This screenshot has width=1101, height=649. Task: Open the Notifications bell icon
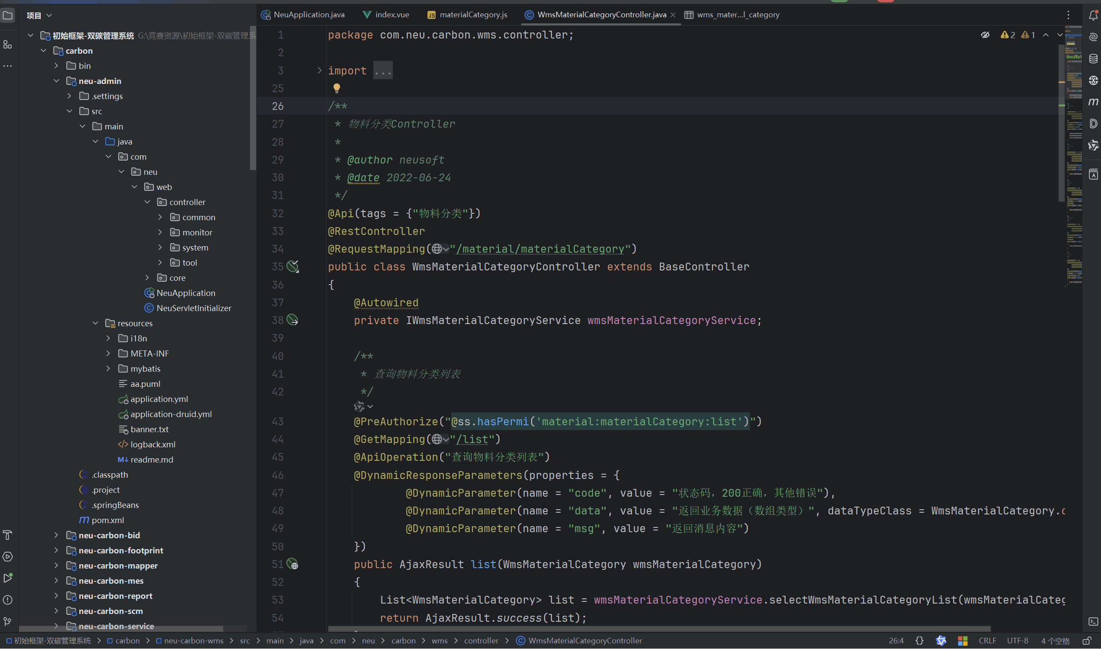coord(1093,16)
